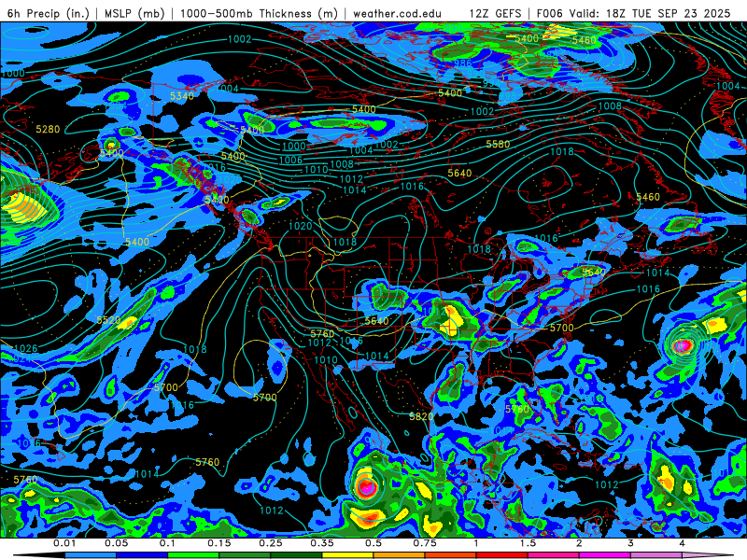Click the Atlantic hurricane magenta core
Image resolution: width=747 pixels, height=560 pixels.
coord(684,344)
